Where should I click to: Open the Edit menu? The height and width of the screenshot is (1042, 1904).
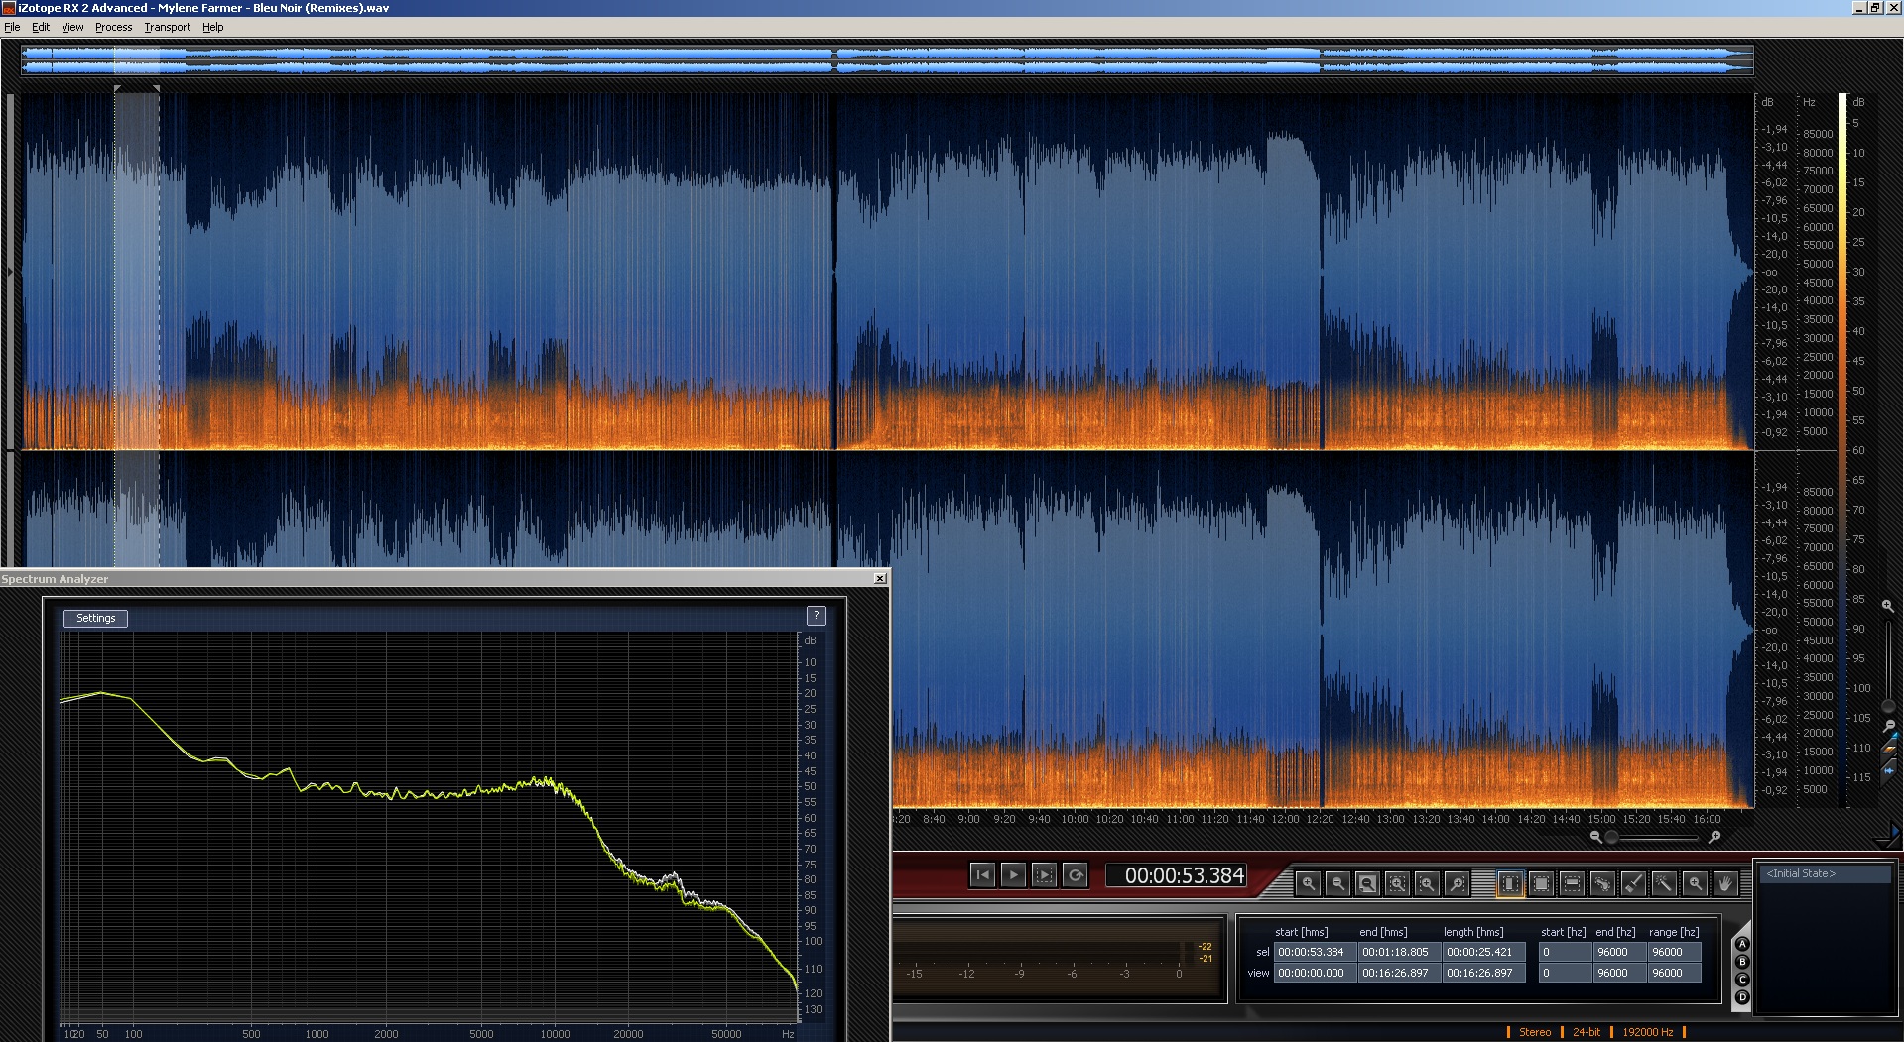(x=41, y=27)
